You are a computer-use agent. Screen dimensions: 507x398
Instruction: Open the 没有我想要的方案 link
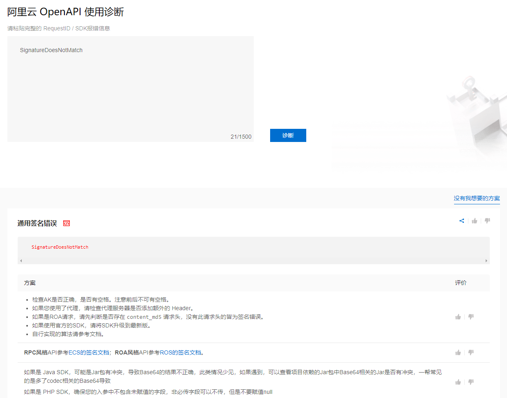click(x=477, y=198)
